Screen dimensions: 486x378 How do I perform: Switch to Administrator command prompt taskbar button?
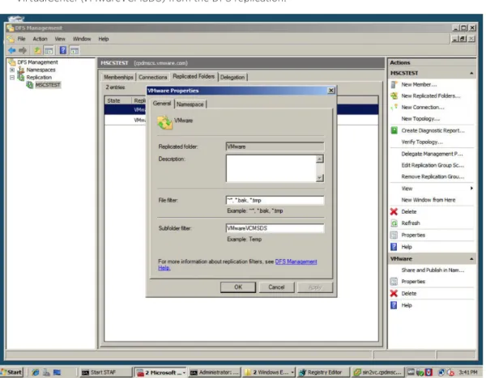[215, 372]
